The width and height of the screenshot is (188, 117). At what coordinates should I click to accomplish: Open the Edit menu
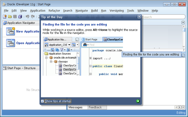(x=14, y=10)
